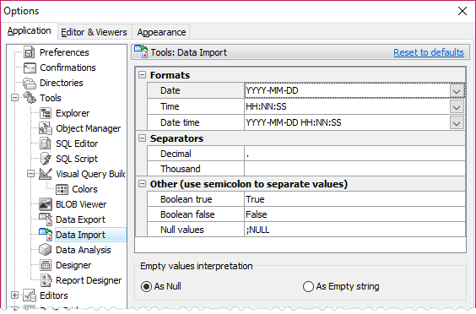
Task: Click the Data Import header icon
Action: click(141, 51)
